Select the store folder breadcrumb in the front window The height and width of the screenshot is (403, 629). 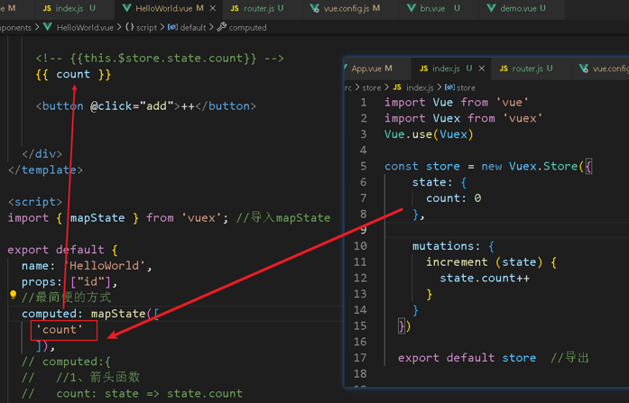(x=372, y=87)
